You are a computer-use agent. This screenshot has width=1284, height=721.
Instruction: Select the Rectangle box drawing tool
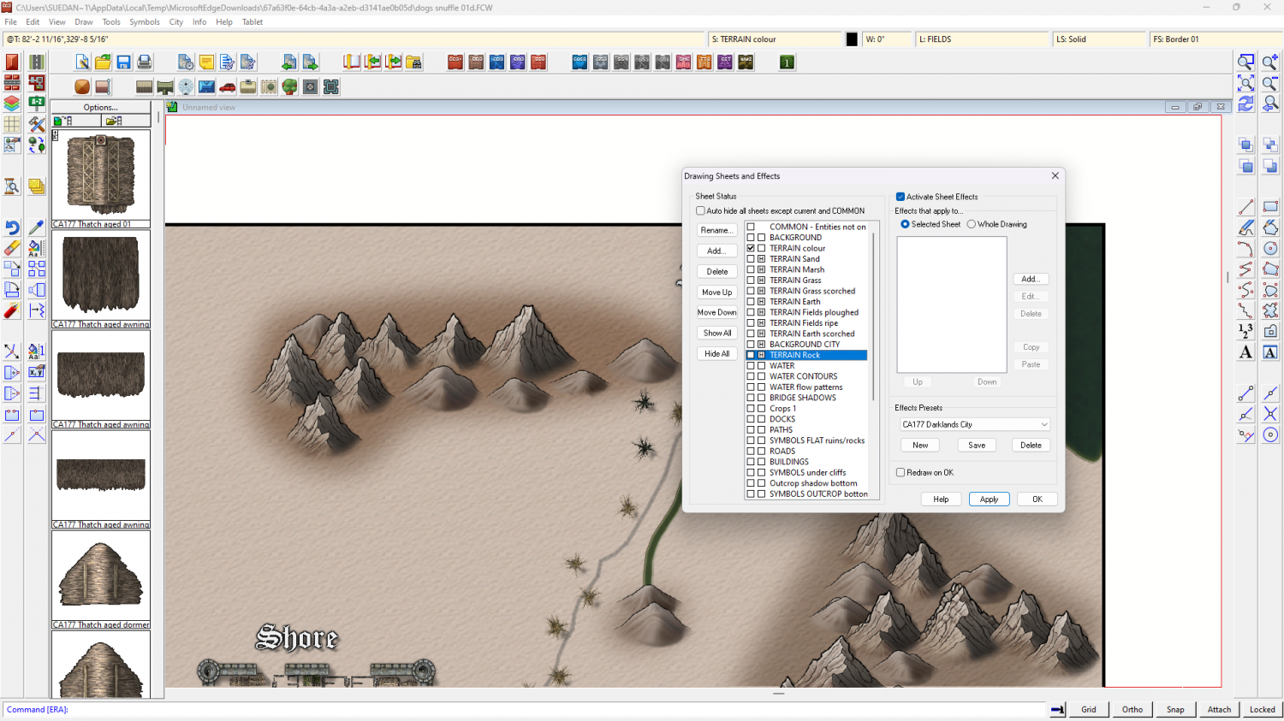[x=1270, y=207]
